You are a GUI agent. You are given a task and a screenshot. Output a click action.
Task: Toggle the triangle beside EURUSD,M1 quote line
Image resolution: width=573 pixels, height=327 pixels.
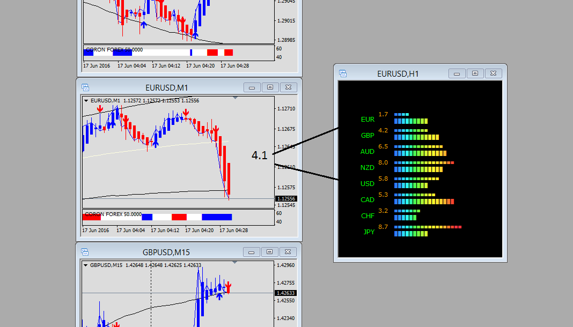tap(86, 101)
